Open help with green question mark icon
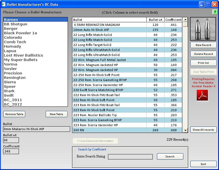Screen dimensions: 219x170 [x=215, y=12]
